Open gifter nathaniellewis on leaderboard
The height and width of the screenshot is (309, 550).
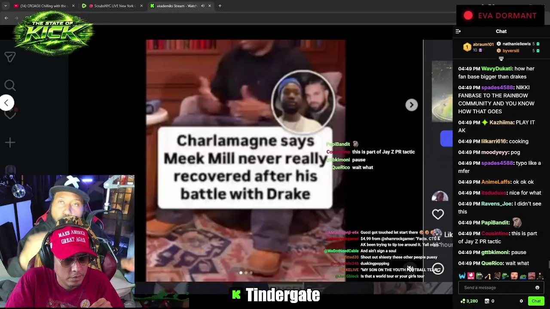pyautogui.click(x=516, y=44)
